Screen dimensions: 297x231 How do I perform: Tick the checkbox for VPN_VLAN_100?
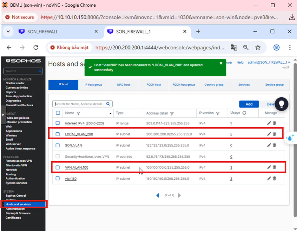point(58,167)
